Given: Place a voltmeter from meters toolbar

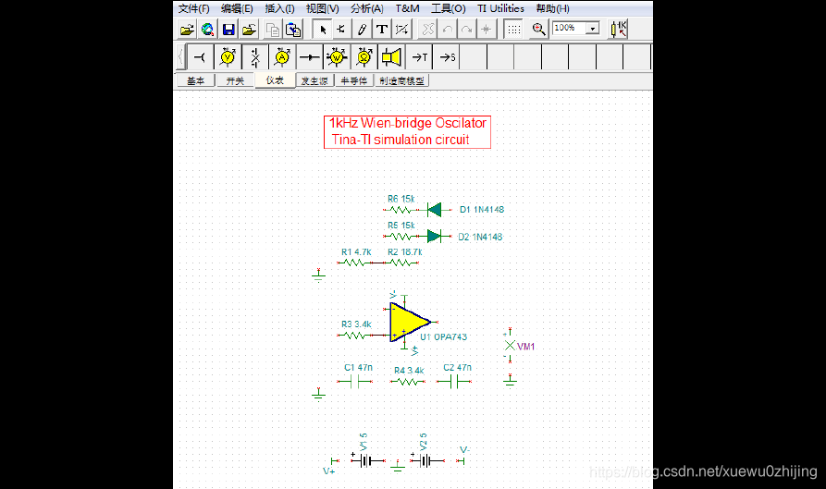Looking at the screenshot, I should [x=228, y=56].
